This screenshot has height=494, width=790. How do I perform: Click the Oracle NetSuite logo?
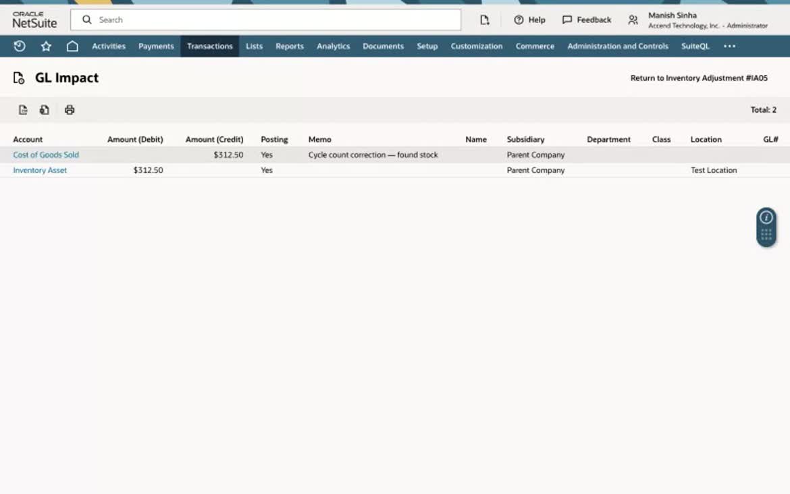(x=34, y=20)
